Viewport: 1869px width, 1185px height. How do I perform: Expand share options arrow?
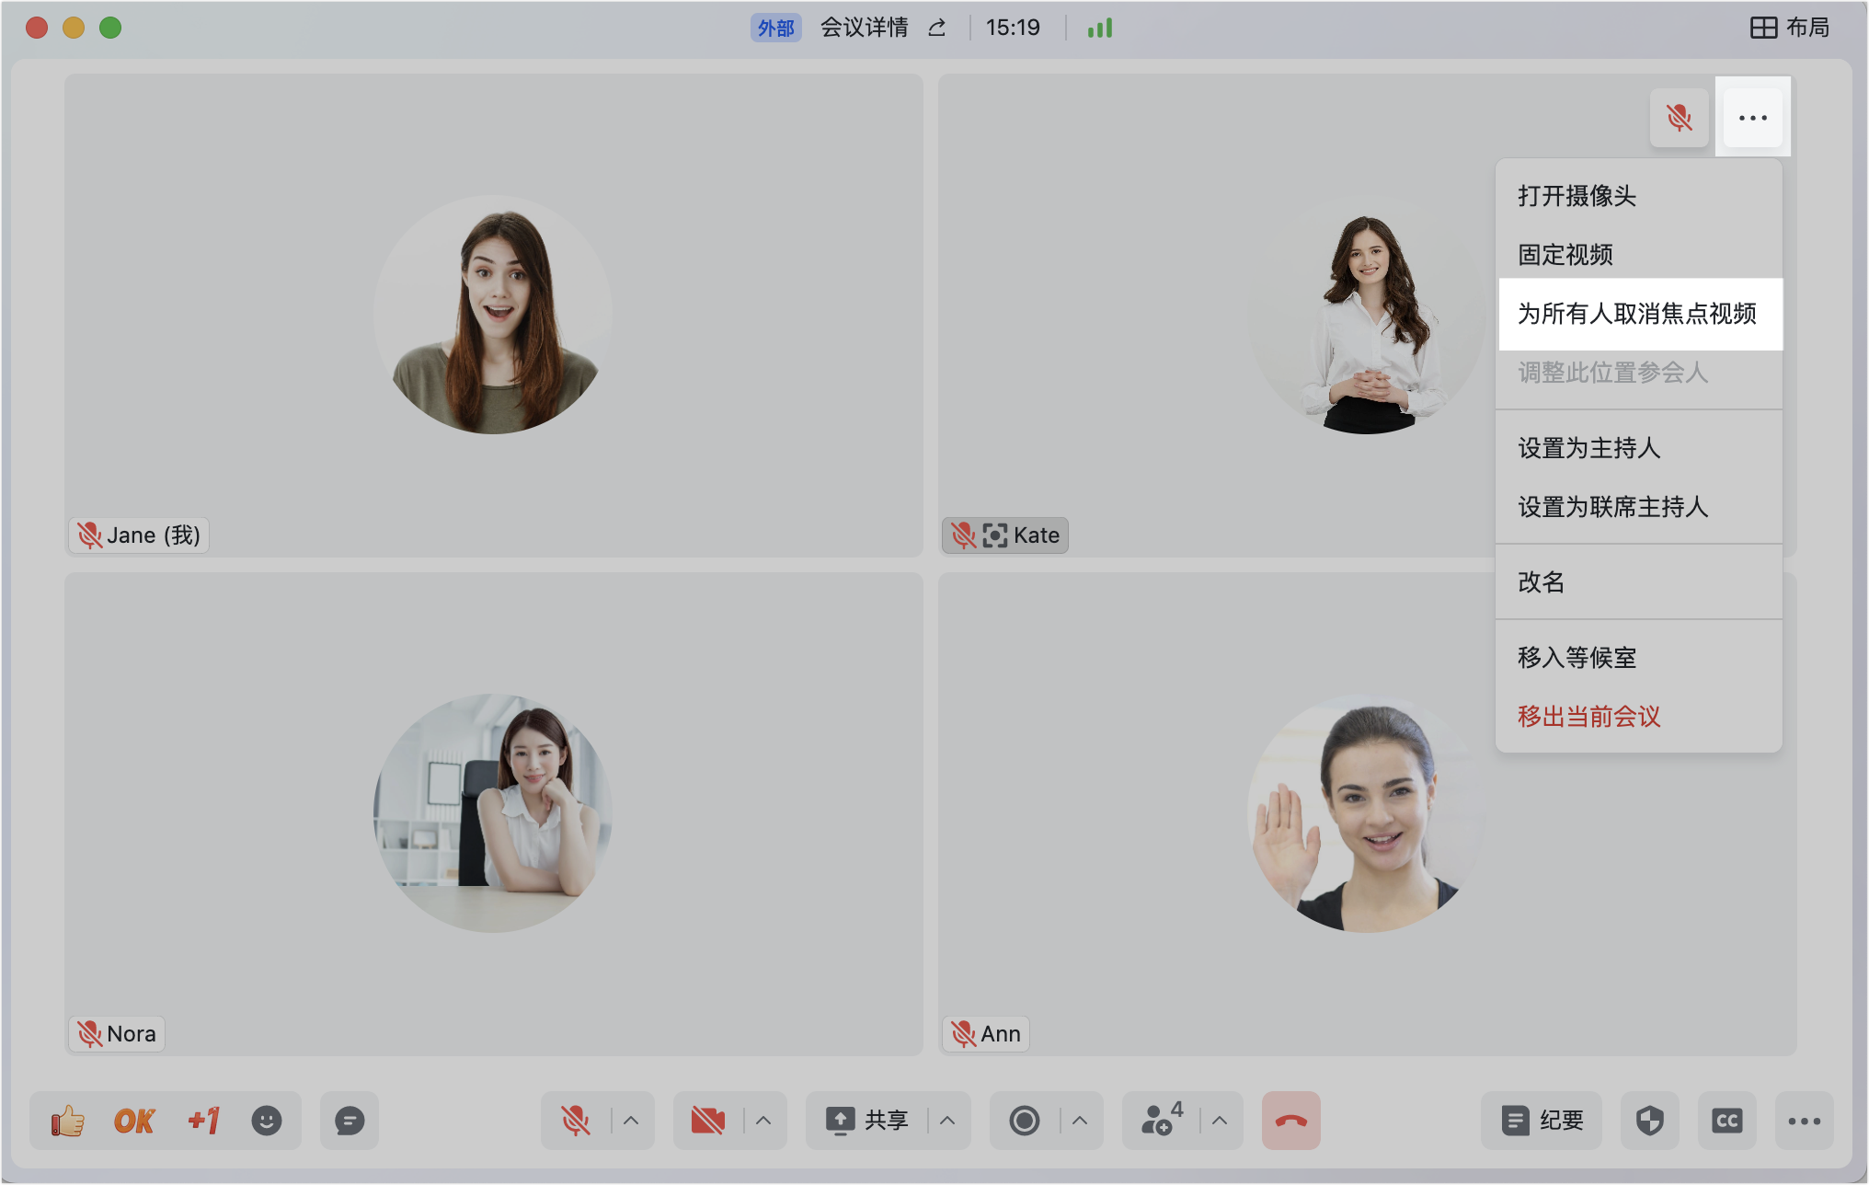pos(947,1121)
